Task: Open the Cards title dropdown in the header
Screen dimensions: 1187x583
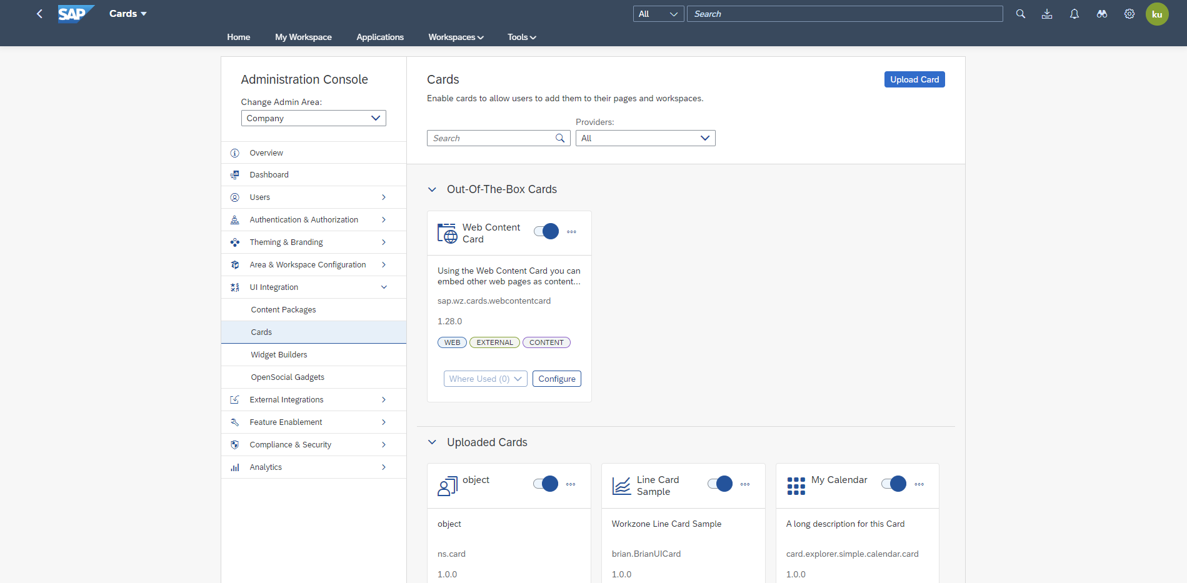Action: (x=128, y=14)
